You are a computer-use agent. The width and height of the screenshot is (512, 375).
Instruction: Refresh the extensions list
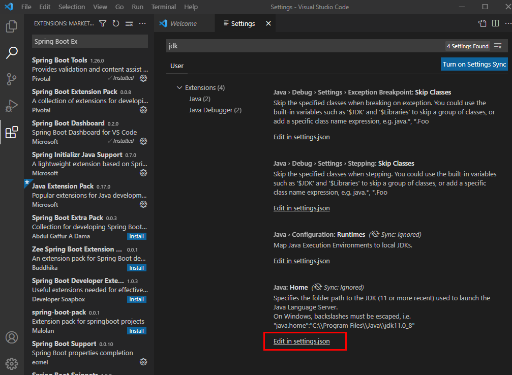[116, 23]
